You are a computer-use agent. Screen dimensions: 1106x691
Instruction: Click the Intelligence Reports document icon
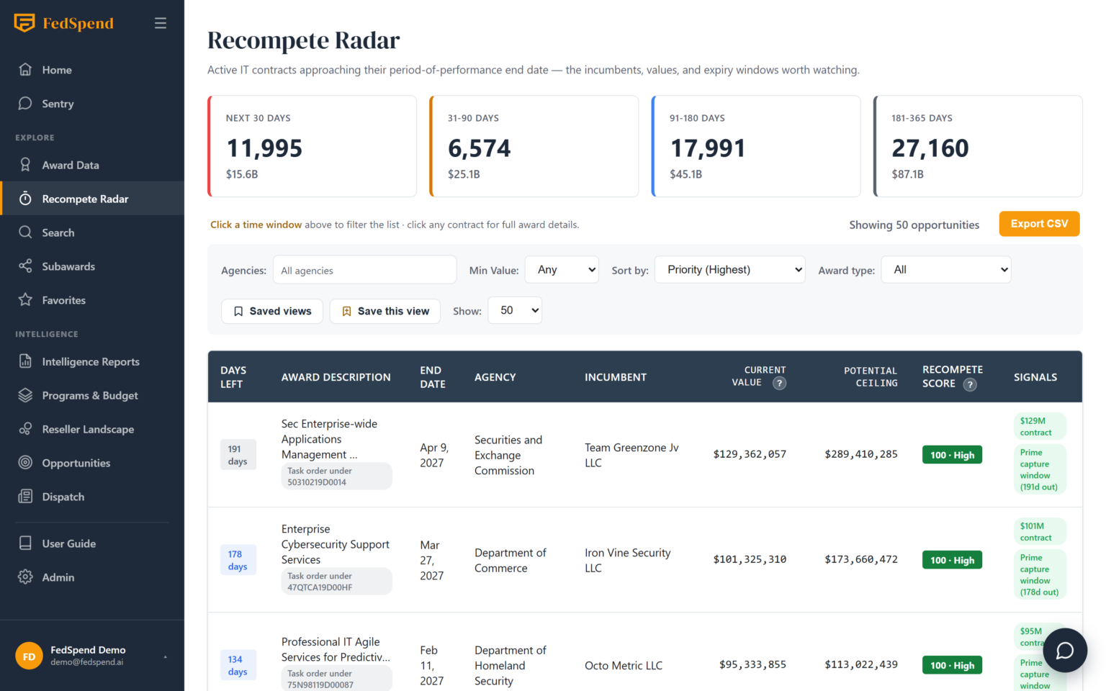(25, 361)
